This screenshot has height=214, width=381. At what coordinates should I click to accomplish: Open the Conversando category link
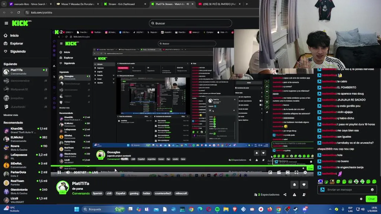point(81,193)
